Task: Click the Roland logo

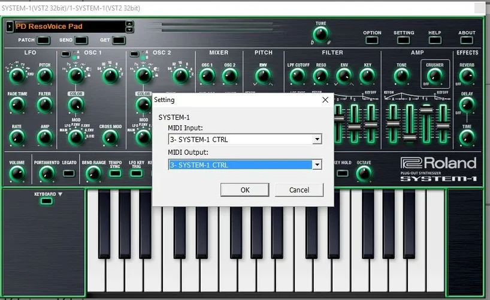Action: pyautogui.click(x=438, y=163)
